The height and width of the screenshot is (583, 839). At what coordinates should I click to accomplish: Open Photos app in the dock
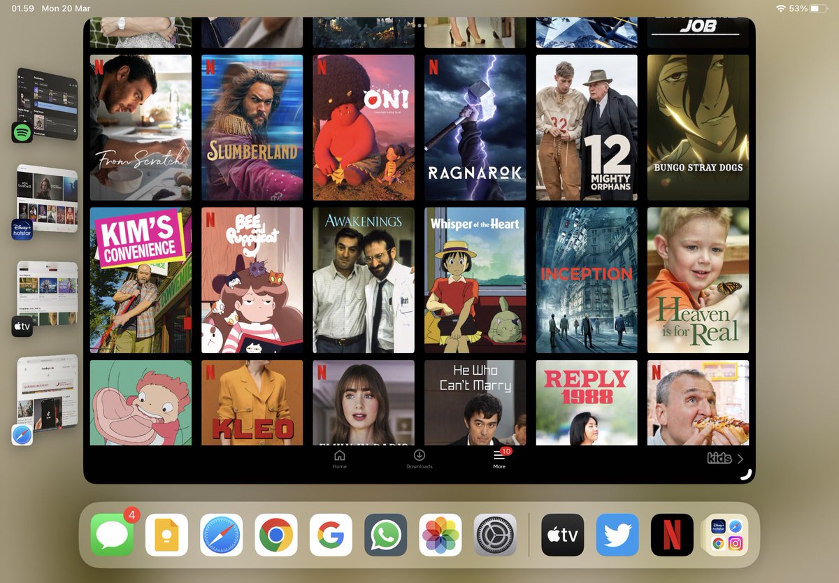click(440, 535)
